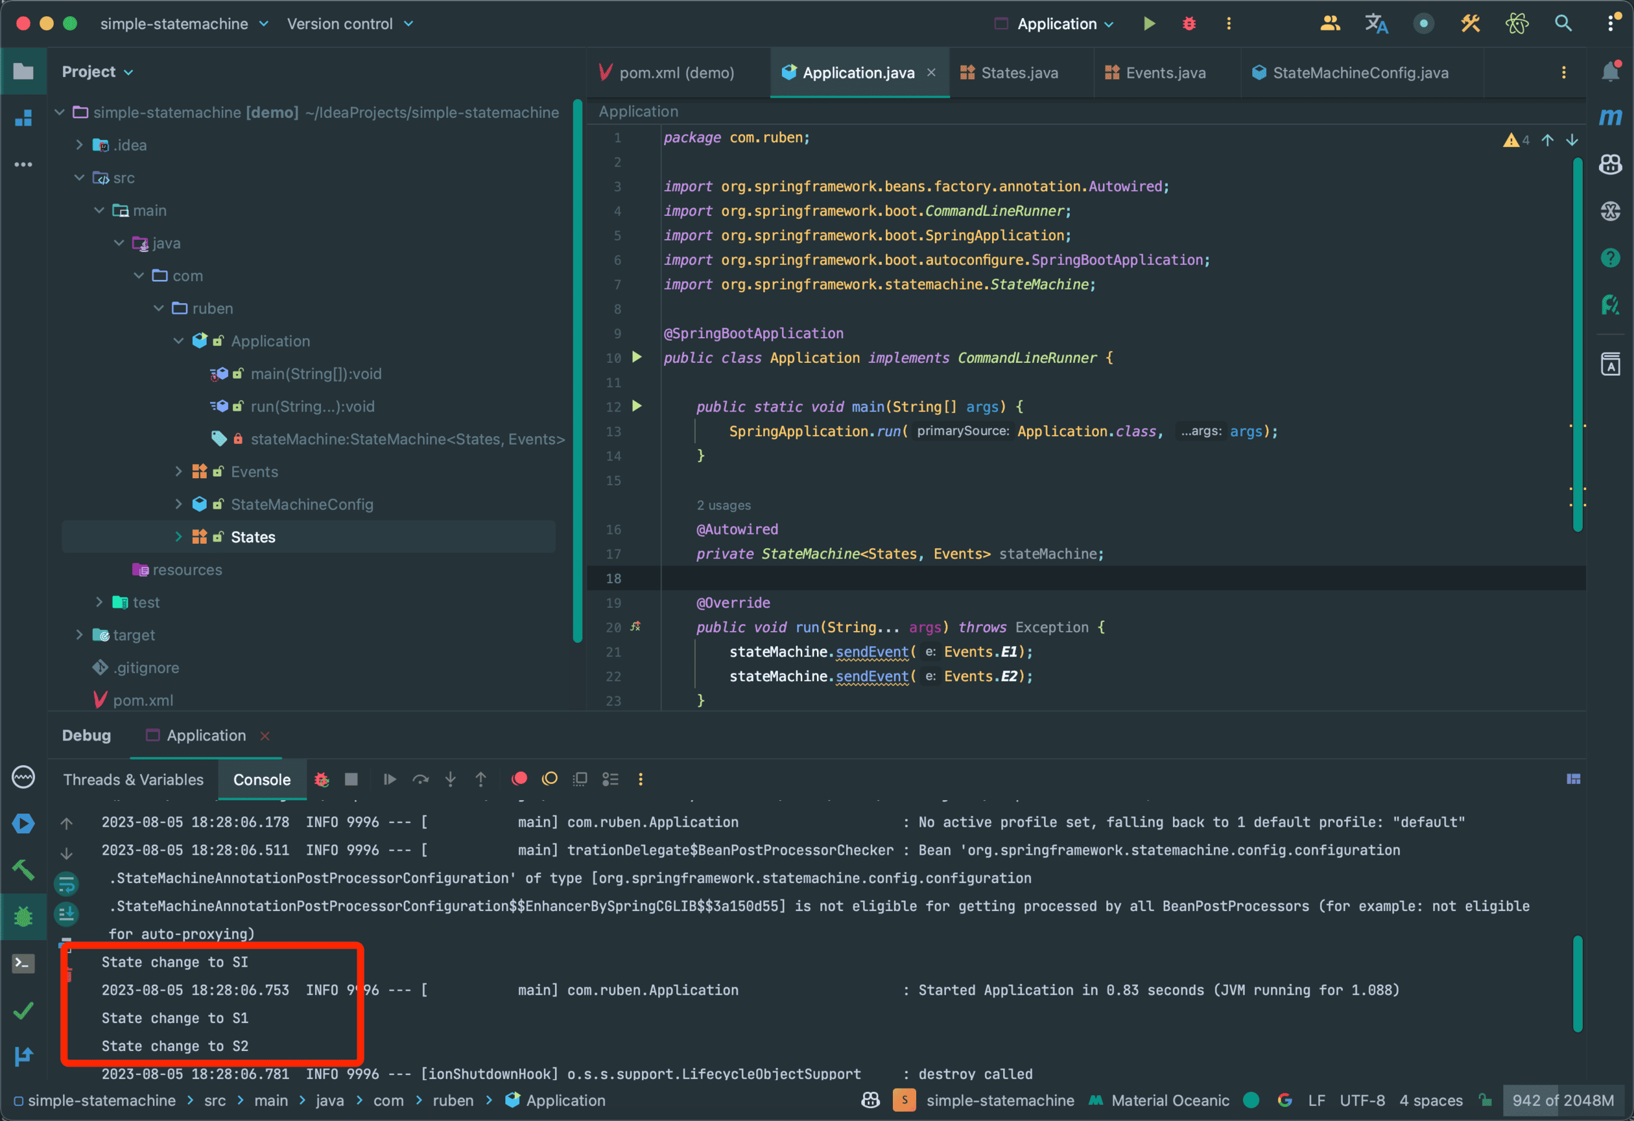Collapse the src folder in tree
Screen dimensions: 1634x1121
[80, 178]
